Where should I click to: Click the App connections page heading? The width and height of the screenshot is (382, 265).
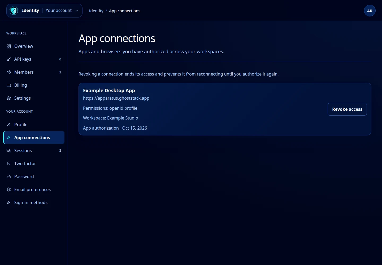tap(117, 39)
